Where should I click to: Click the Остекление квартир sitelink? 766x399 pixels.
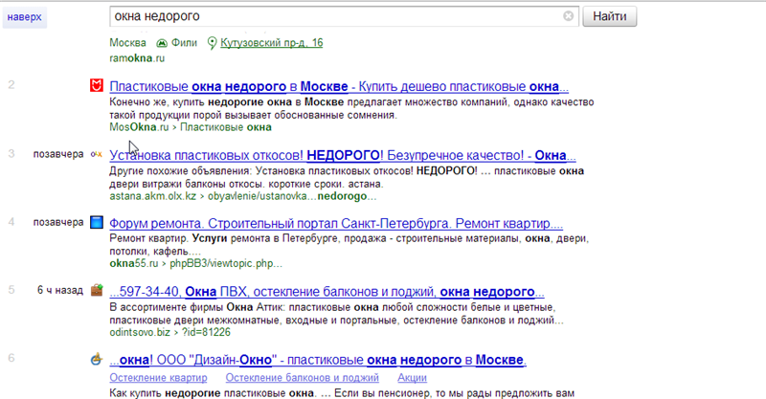(158, 378)
